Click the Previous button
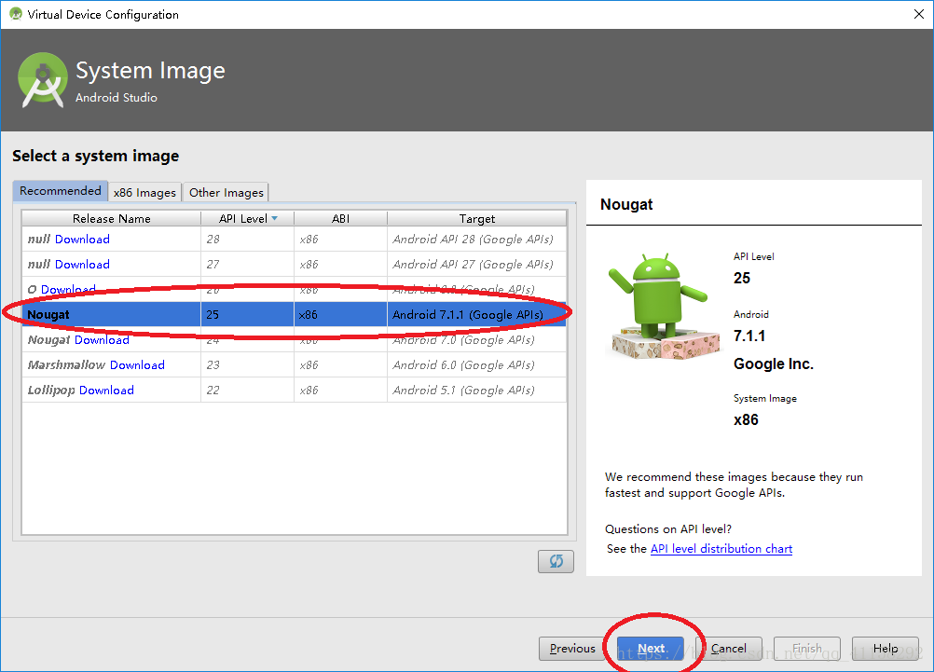 pos(571,648)
